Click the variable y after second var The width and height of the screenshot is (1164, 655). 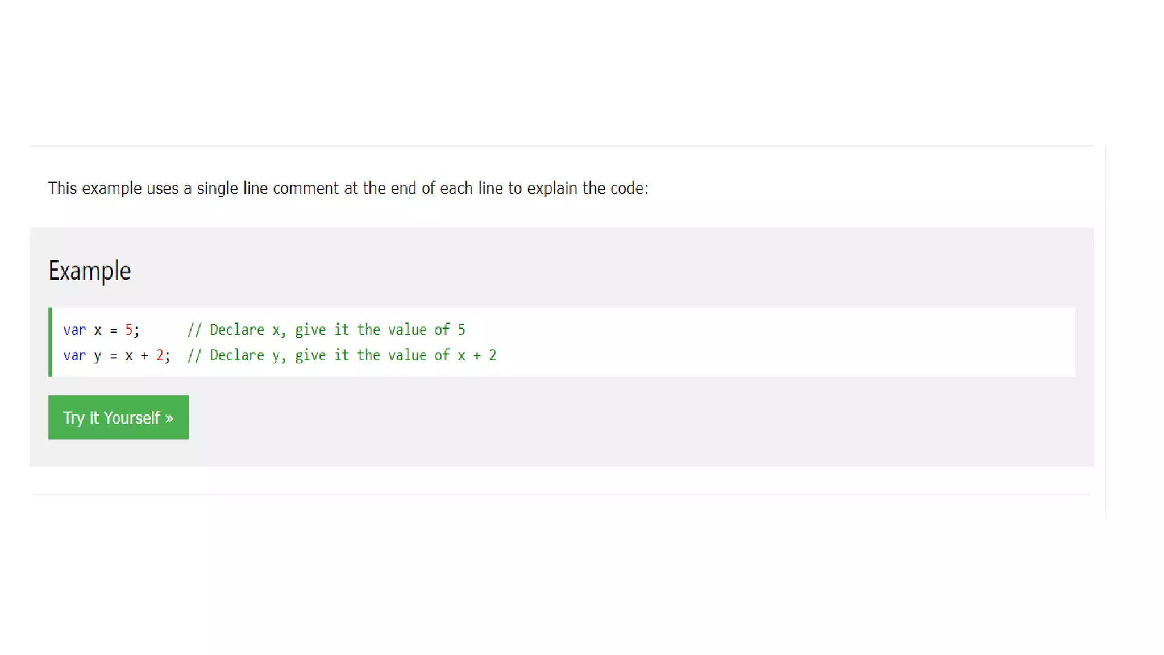(x=98, y=356)
